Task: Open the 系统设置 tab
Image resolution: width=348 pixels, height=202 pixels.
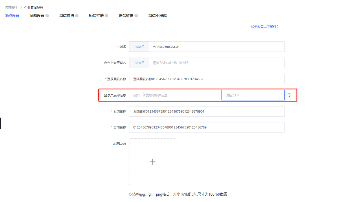Action: (12, 16)
